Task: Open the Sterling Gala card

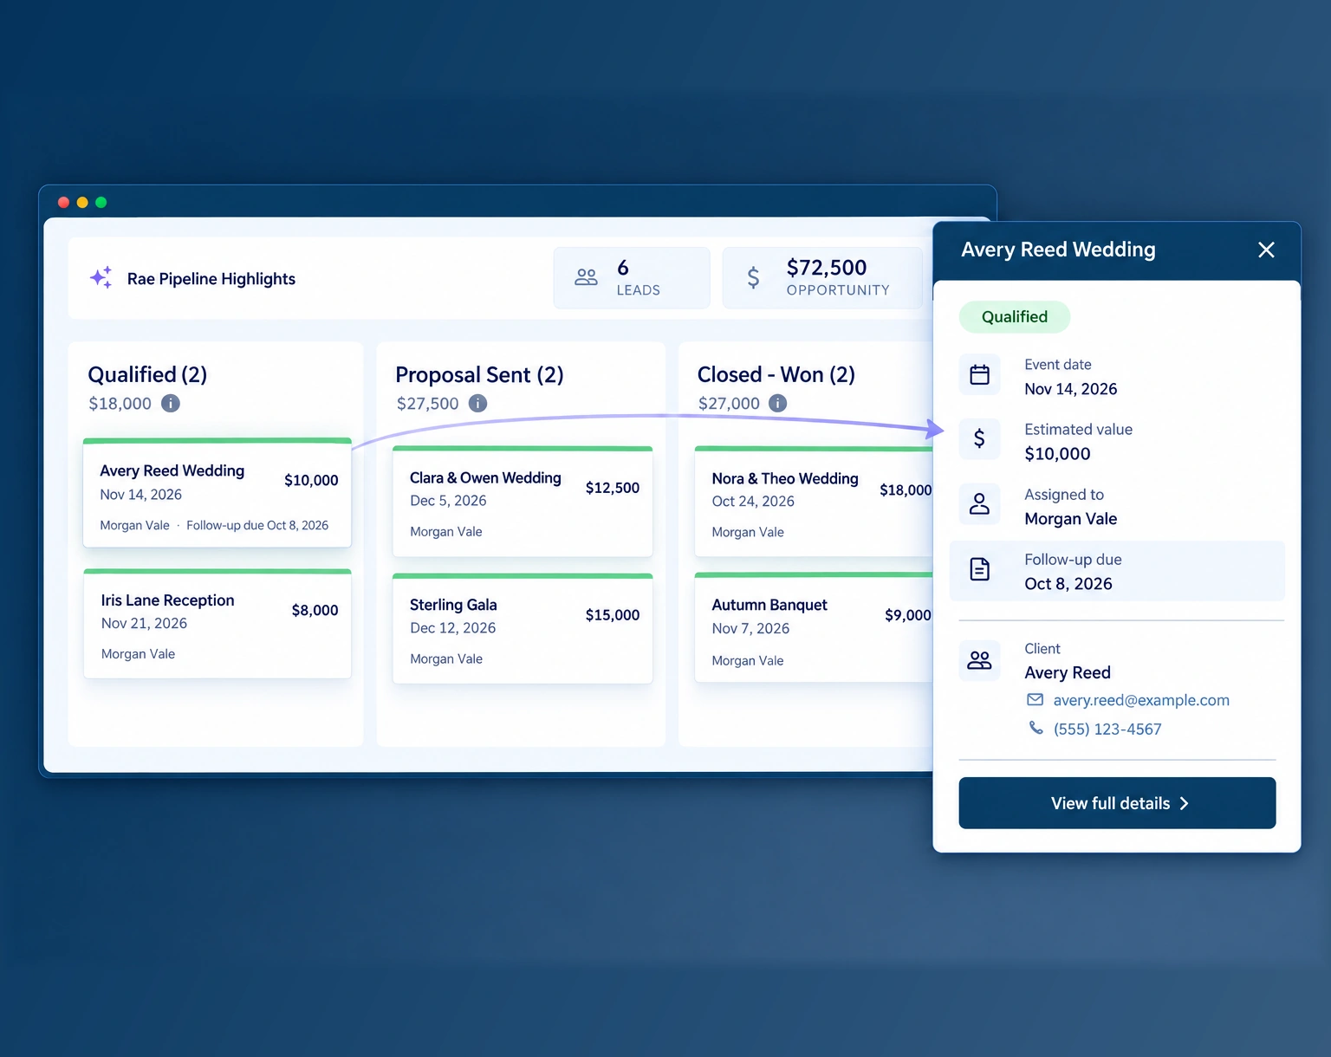Action: pos(523,629)
